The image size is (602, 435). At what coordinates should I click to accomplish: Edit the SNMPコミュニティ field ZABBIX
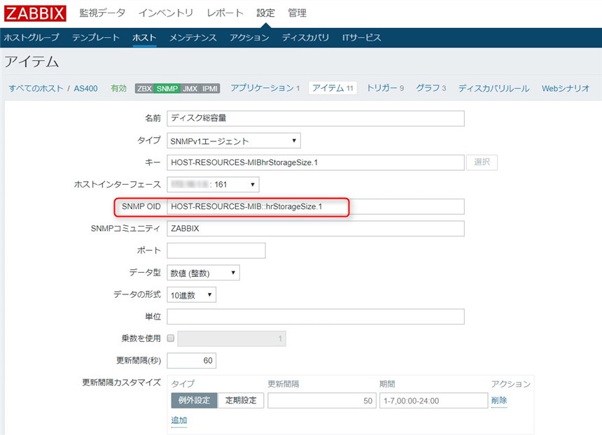click(316, 229)
